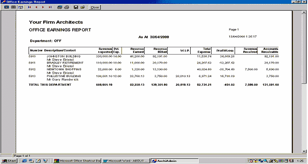308x164 pixels.
Task: Click the Profit/Loss column header
Action: [225, 51]
